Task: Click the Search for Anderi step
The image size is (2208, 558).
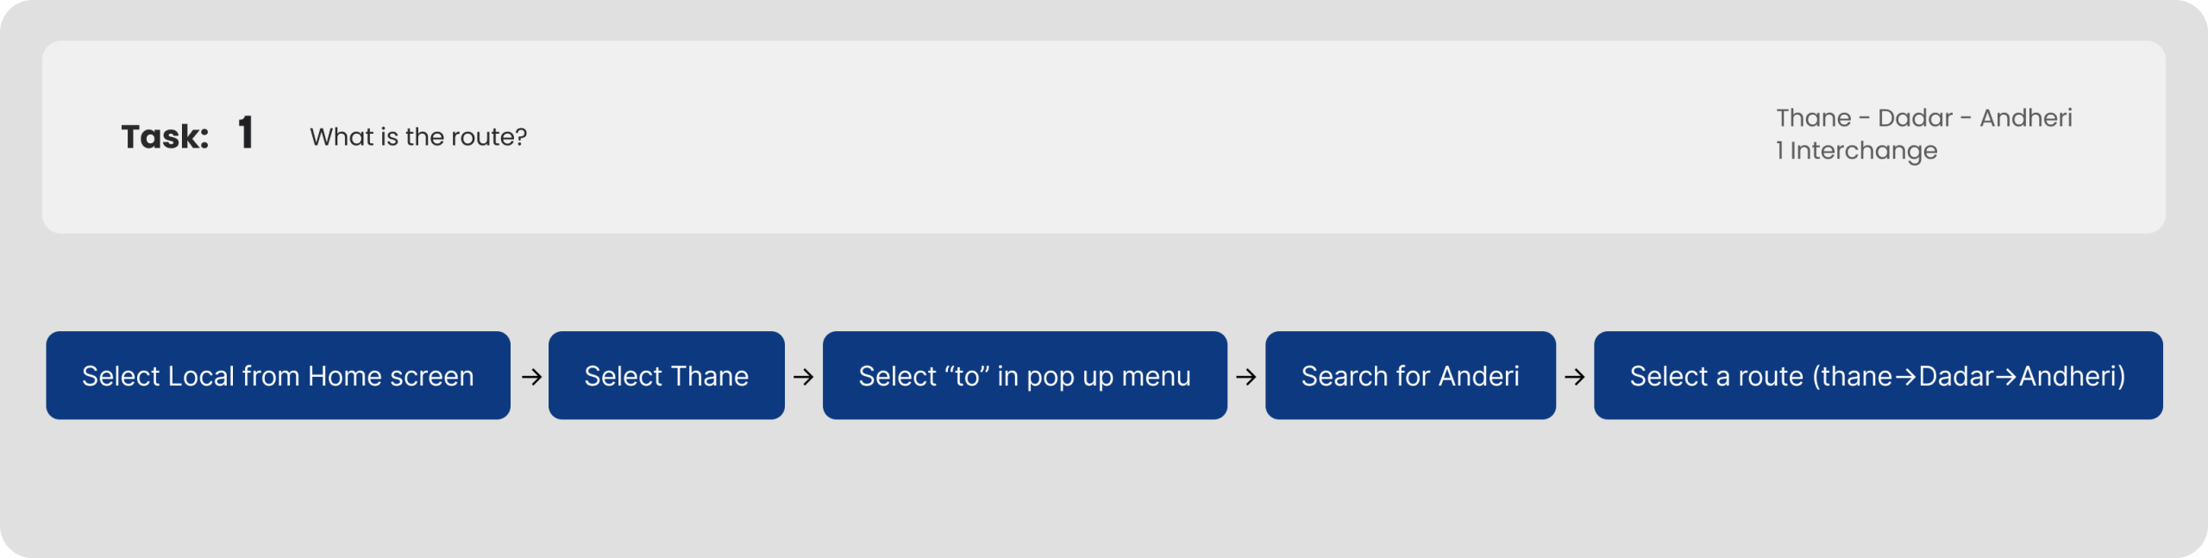Action: click(1410, 376)
